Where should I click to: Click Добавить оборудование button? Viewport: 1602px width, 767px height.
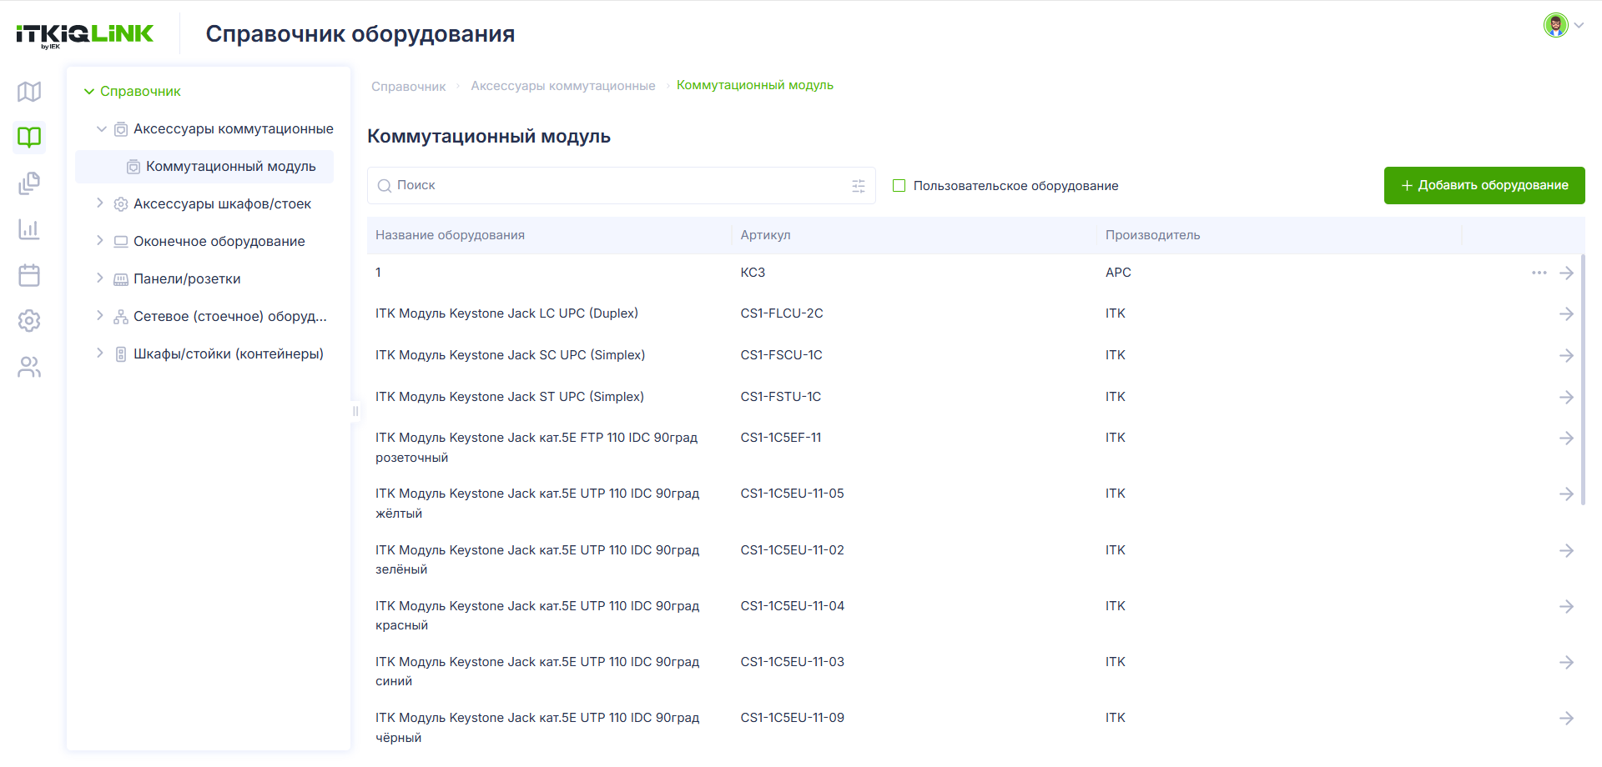[x=1484, y=185]
